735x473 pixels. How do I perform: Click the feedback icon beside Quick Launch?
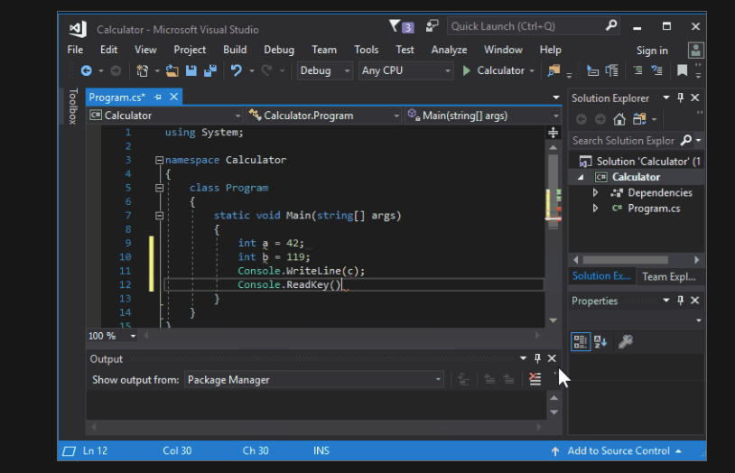coord(432,26)
